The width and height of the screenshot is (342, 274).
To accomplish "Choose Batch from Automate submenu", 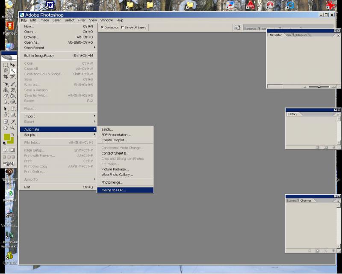I will click(125, 129).
